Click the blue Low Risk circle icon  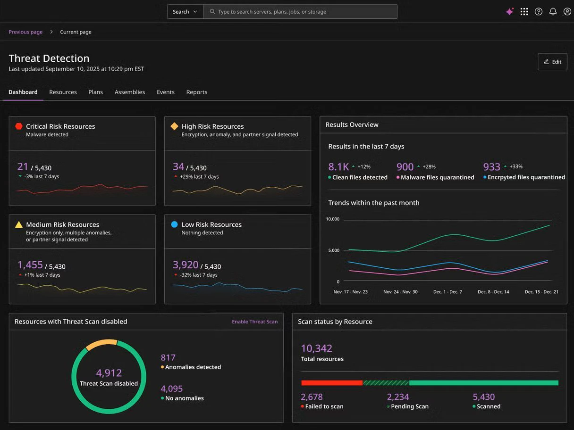(x=175, y=224)
